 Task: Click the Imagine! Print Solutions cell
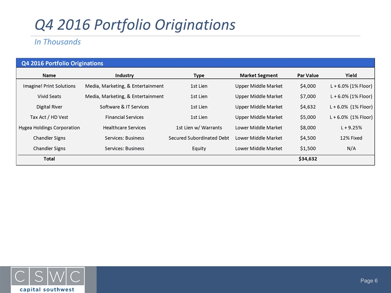49,86
